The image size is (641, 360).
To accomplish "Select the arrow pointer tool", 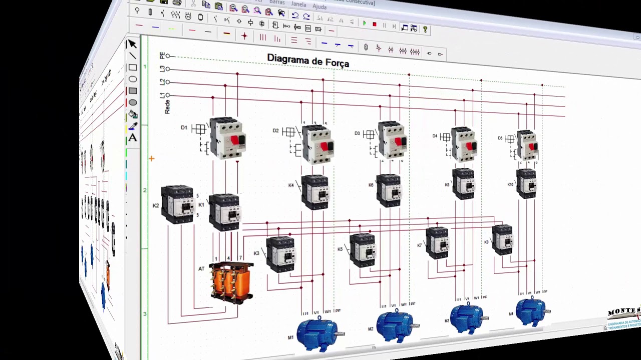I will pos(132,44).
